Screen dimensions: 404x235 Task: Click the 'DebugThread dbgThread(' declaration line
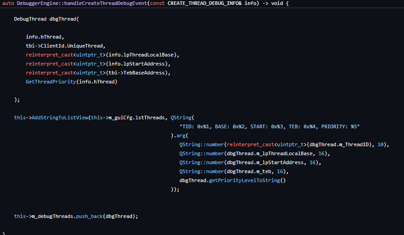[x=47, y=19]
